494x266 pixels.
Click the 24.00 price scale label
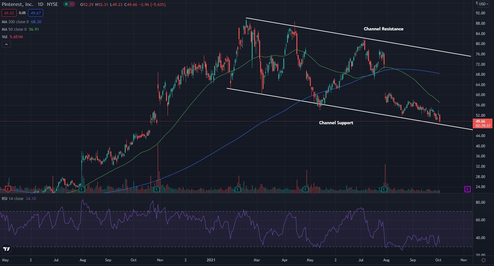pos(480,187)
